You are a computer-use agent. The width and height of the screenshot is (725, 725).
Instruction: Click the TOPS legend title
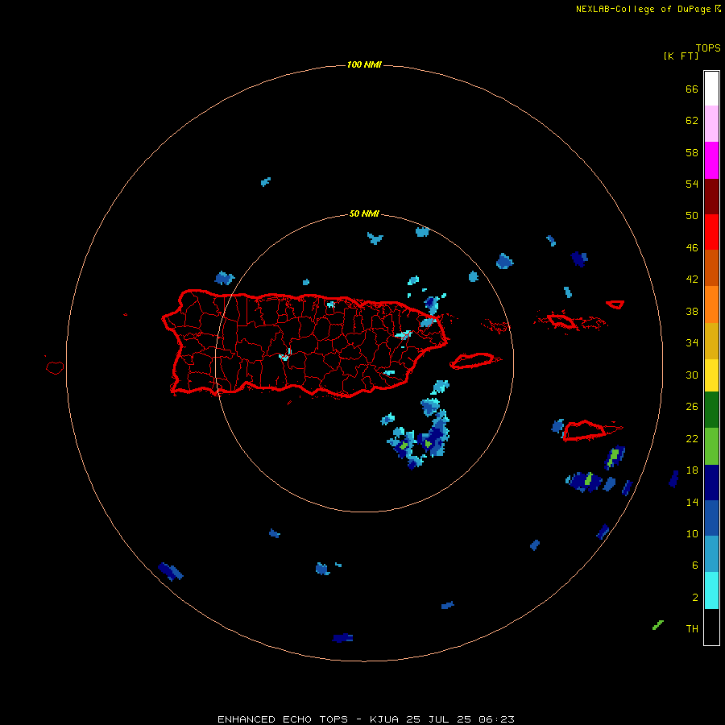(x=708, y=48)
